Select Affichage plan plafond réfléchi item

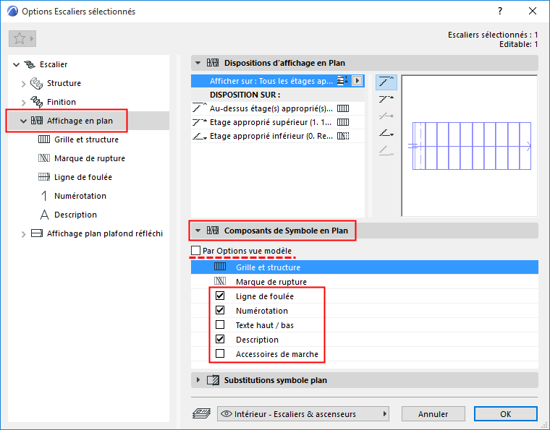coord(105,233)
